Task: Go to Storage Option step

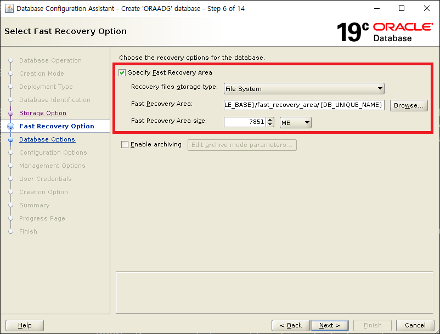Action: (x=43, y=113)
